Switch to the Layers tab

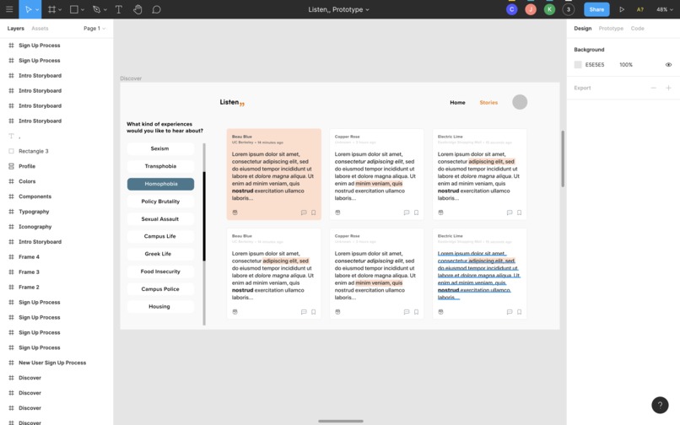[x=16, y=28]
